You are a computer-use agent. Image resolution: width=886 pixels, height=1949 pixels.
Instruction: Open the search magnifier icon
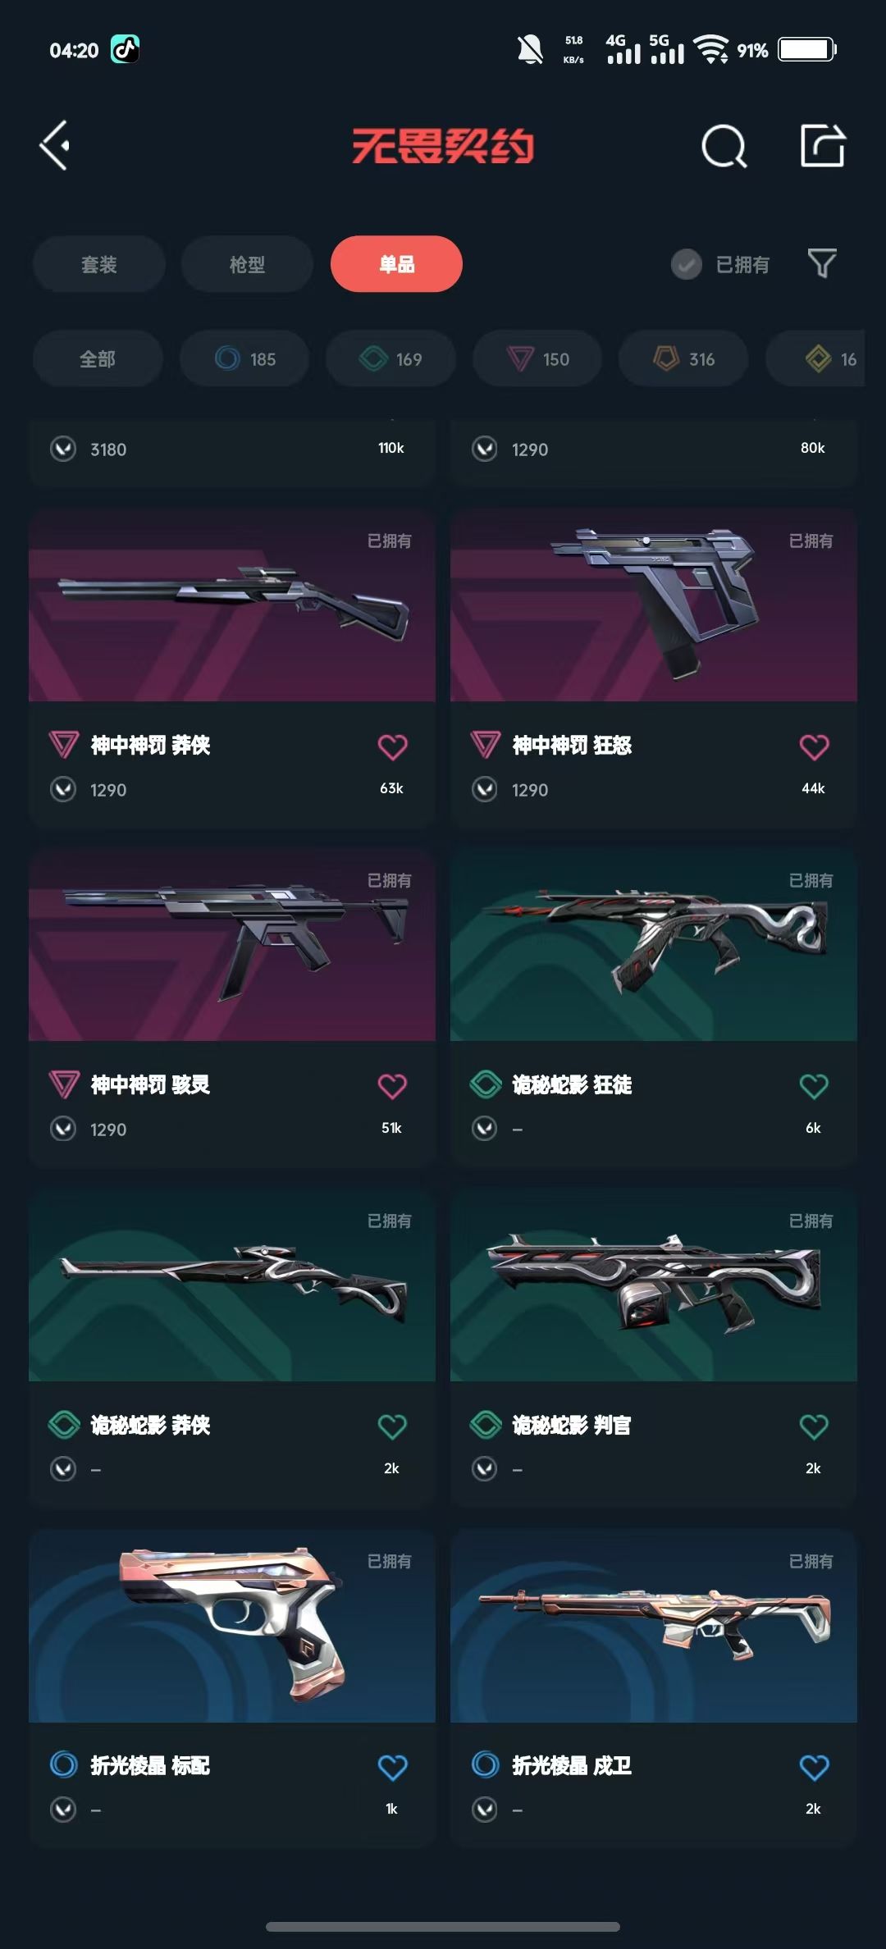click(x=724, y=147)
